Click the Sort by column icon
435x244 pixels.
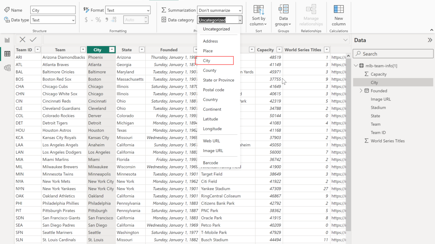pos(259,9)
